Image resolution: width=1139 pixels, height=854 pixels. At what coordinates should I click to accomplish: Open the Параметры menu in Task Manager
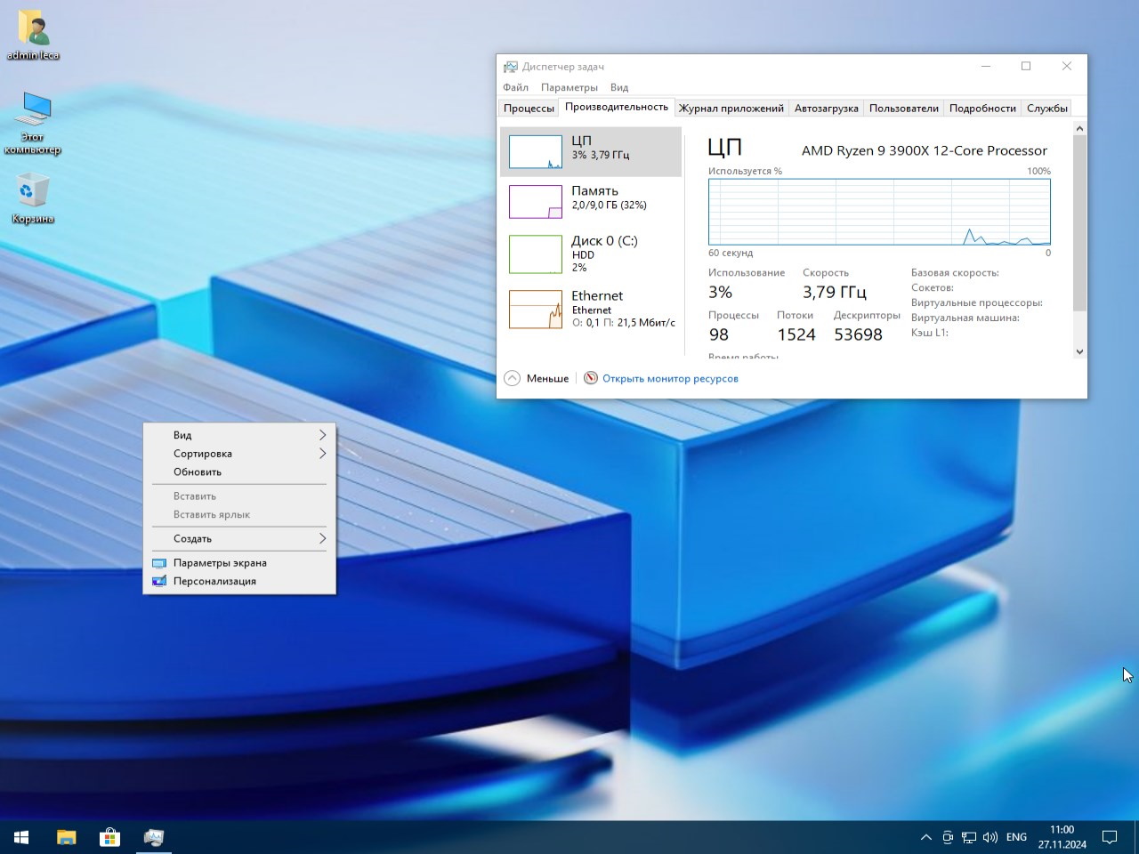569,87
